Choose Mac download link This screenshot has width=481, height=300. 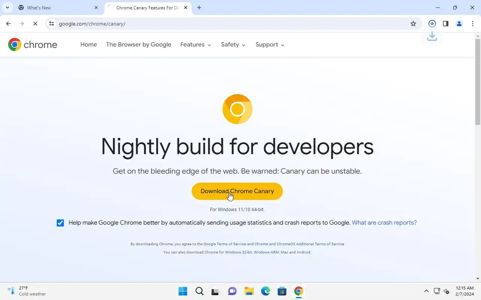tap(284, 252)
